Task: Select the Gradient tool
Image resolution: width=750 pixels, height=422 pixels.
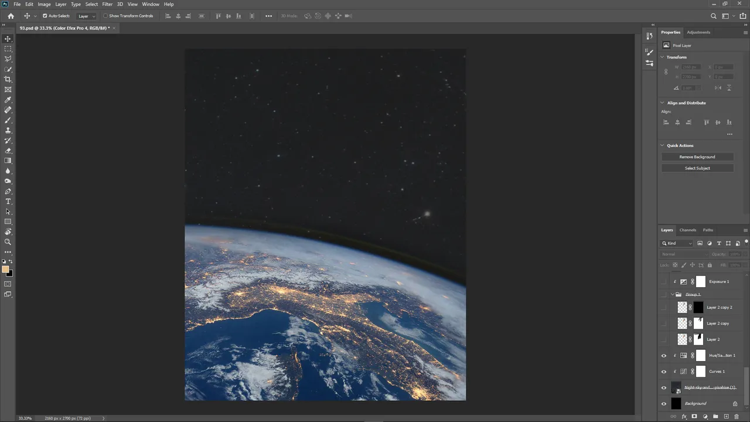Action: pyautogui.click(x=8, y=161)
